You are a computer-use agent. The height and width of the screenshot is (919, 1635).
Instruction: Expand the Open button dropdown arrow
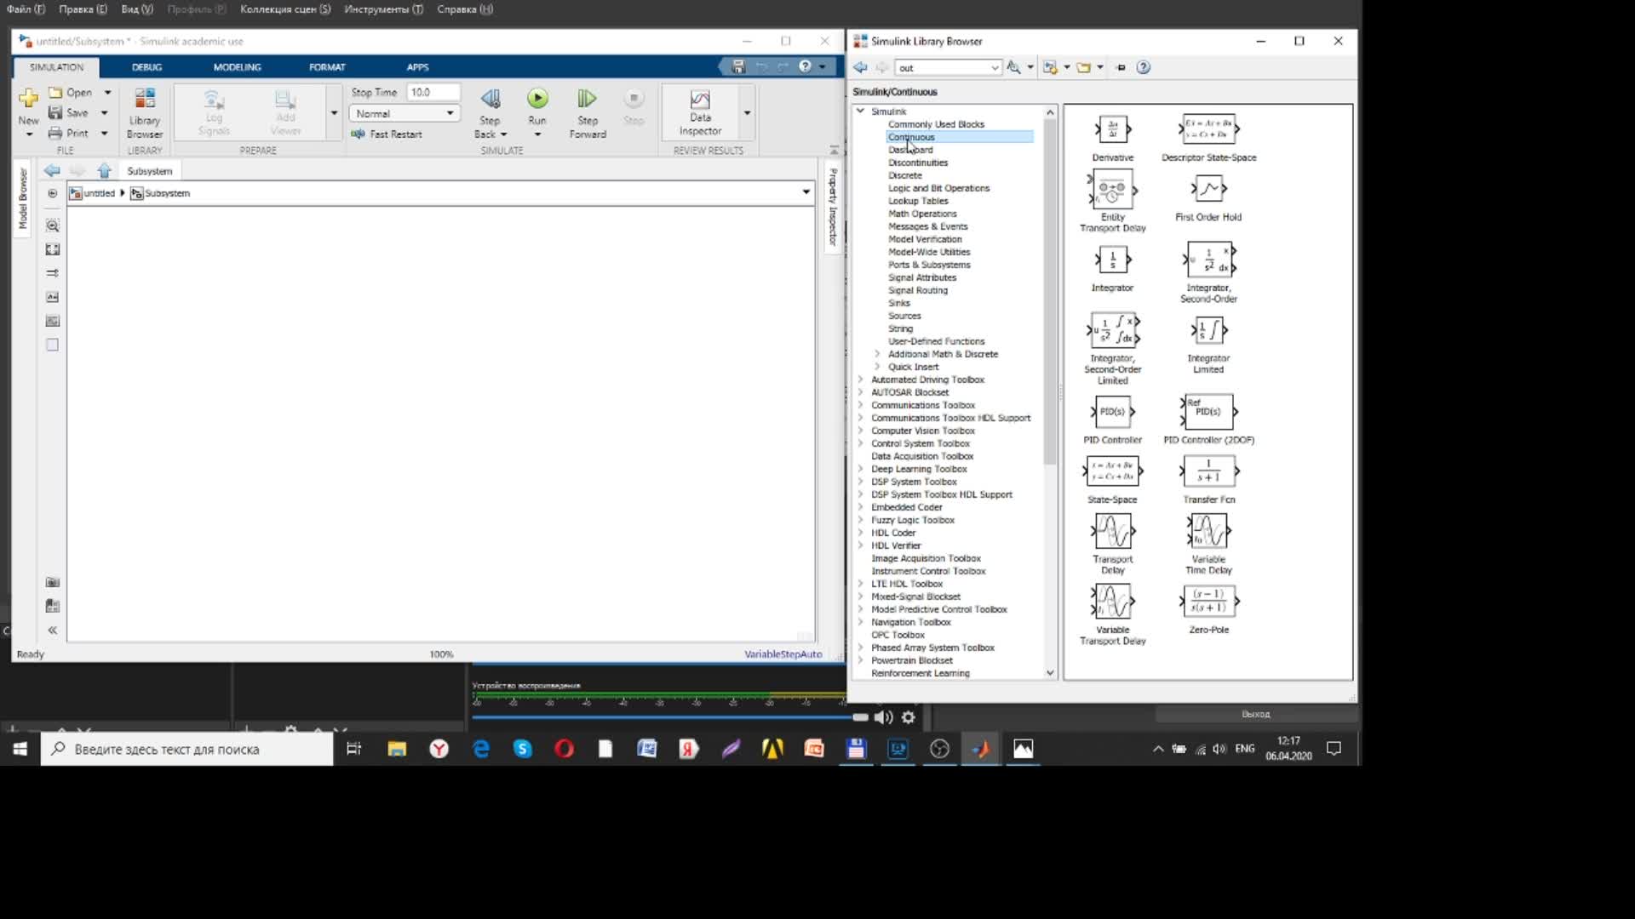click(x=107, y=92)
